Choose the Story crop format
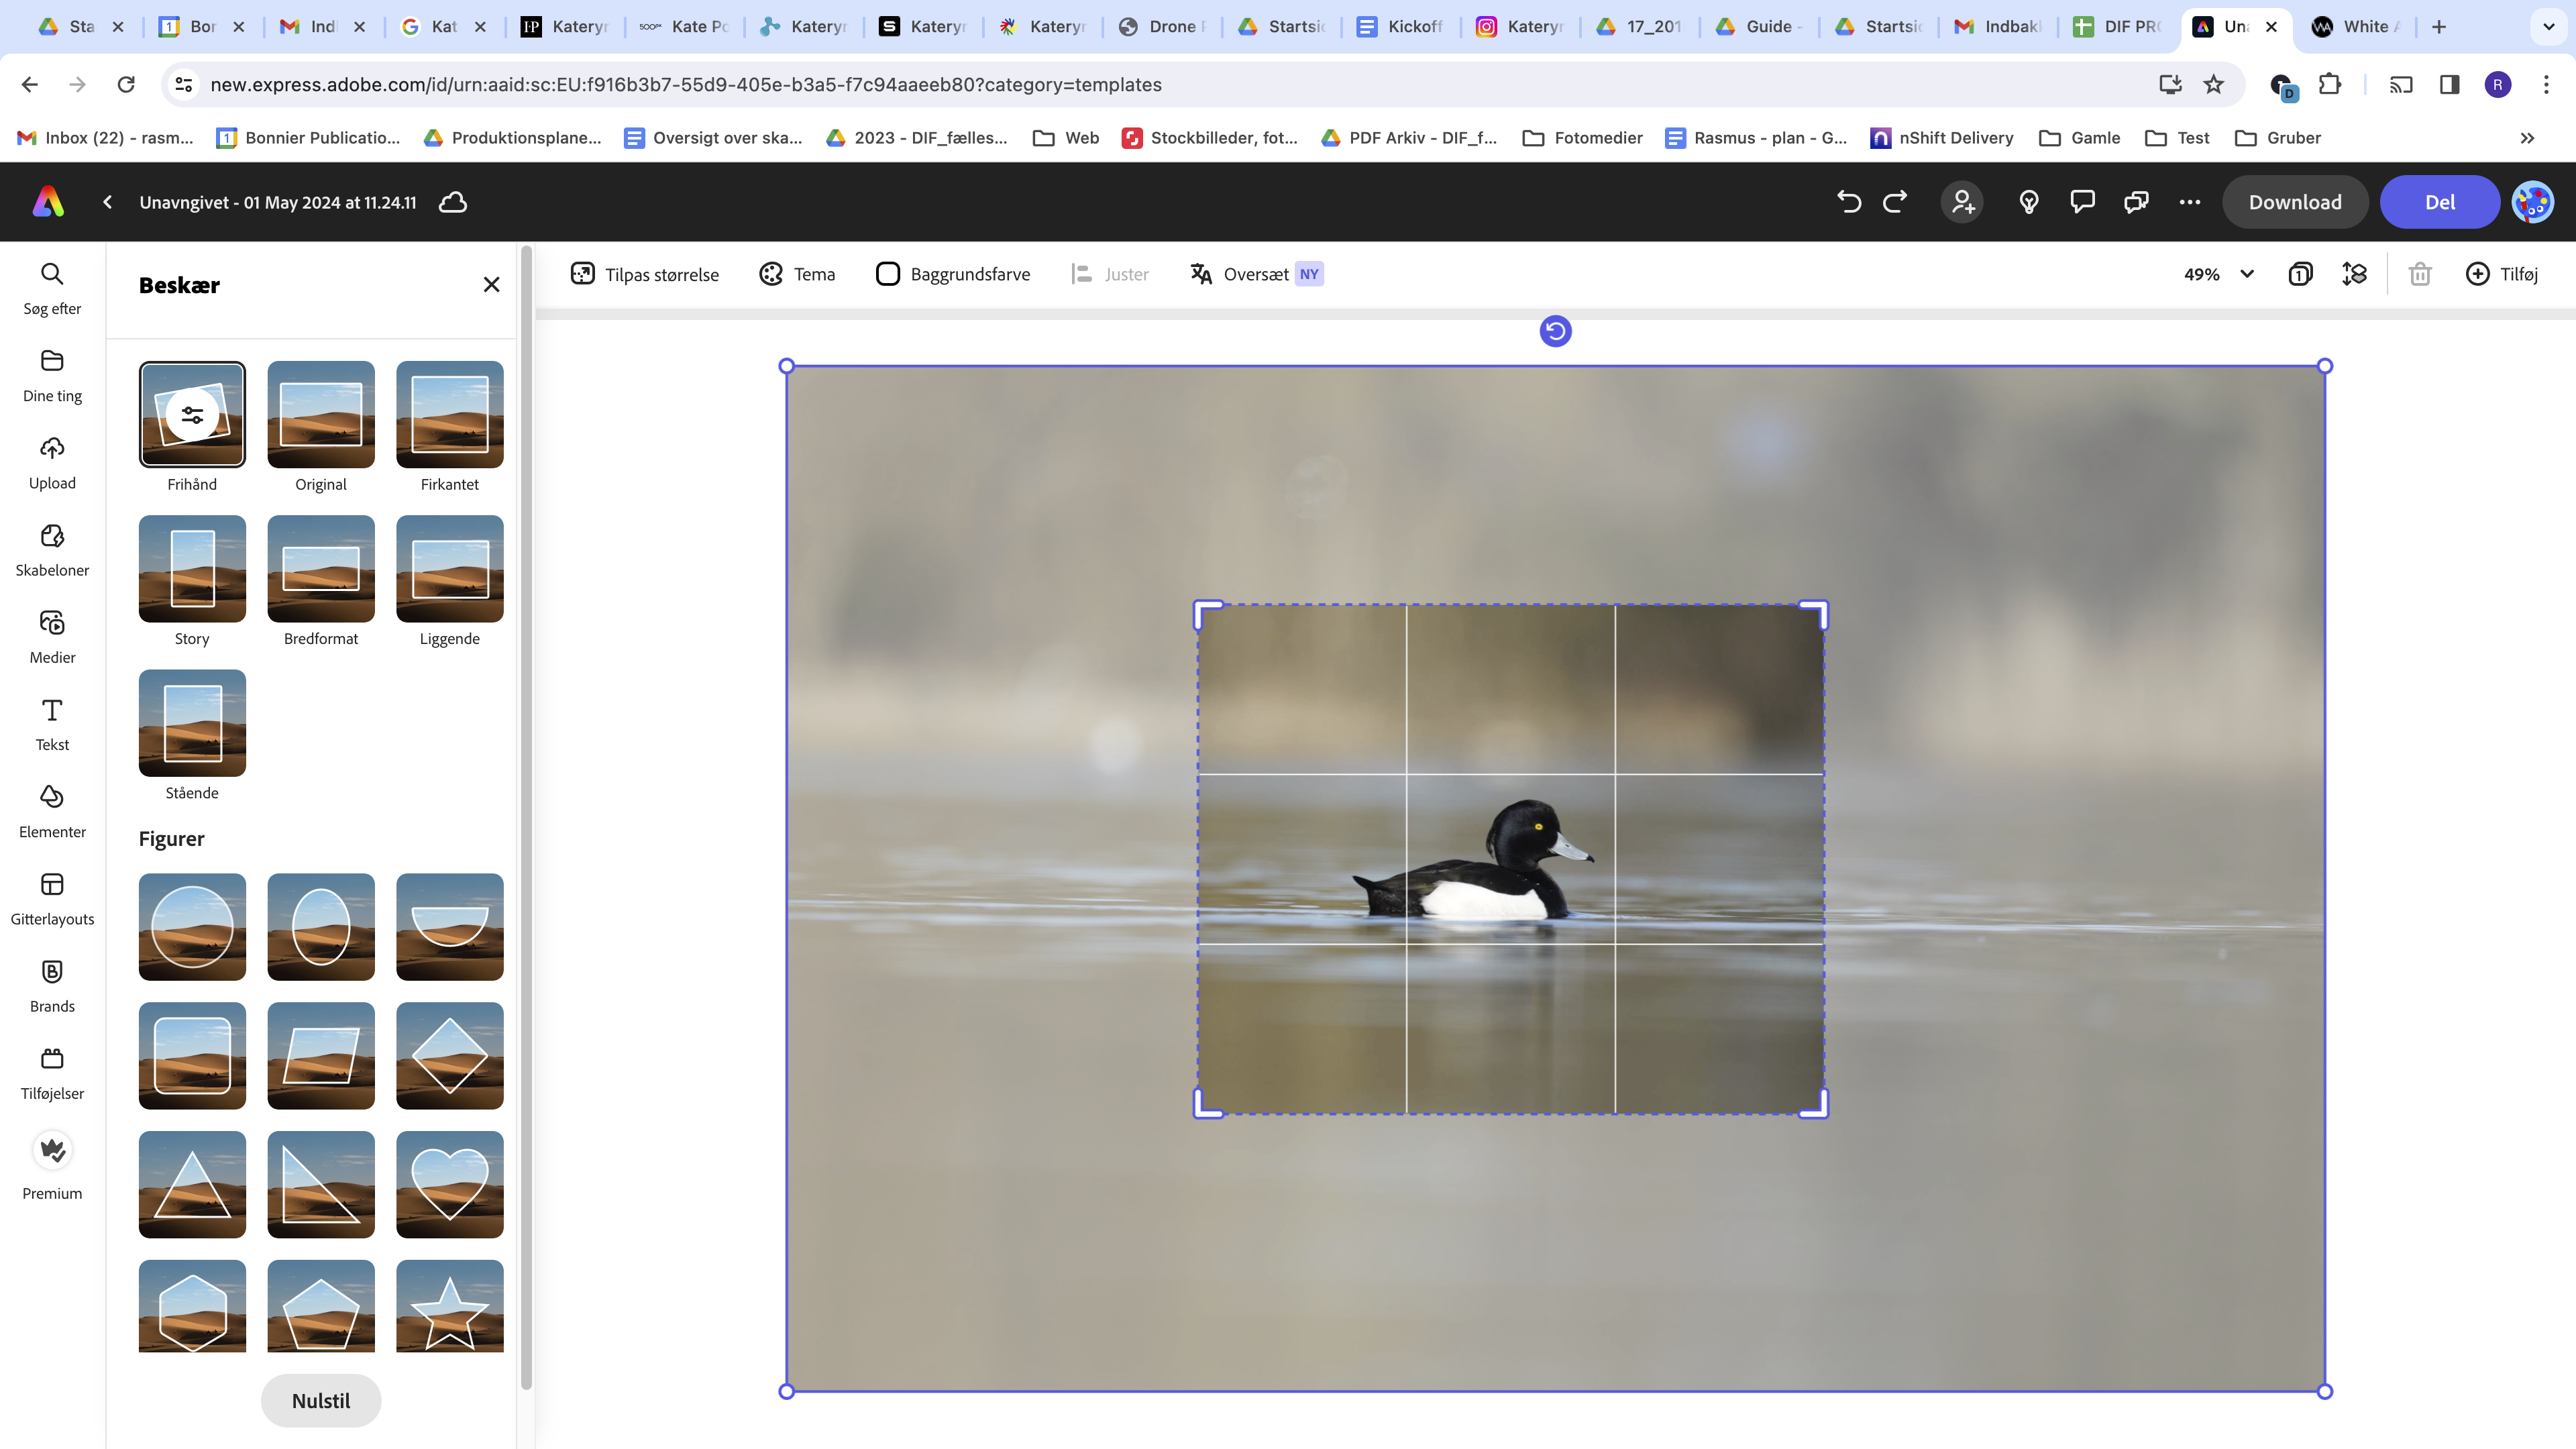Screen dimensions: 2576x1449 [x=192, y=569]
